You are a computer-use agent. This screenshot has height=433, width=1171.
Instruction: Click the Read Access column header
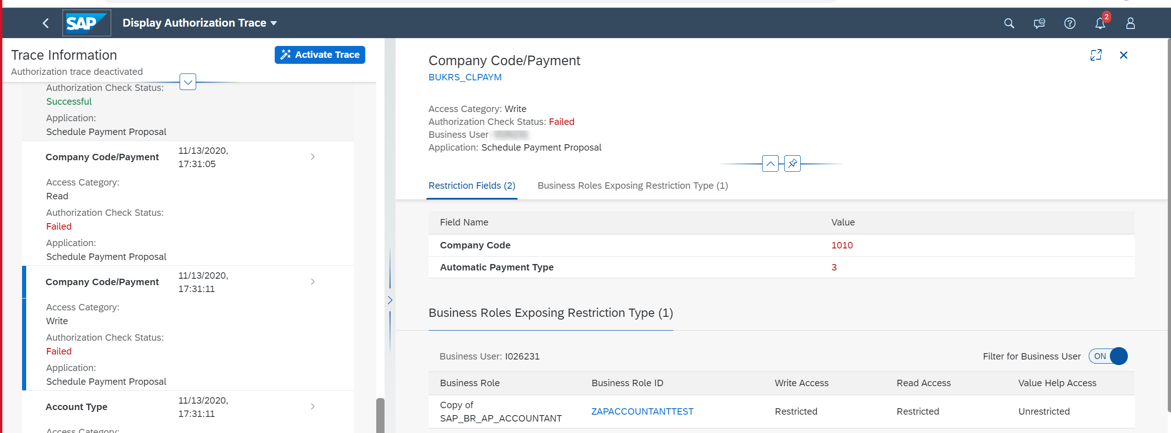pyautogui.click(x=923, y=383)
